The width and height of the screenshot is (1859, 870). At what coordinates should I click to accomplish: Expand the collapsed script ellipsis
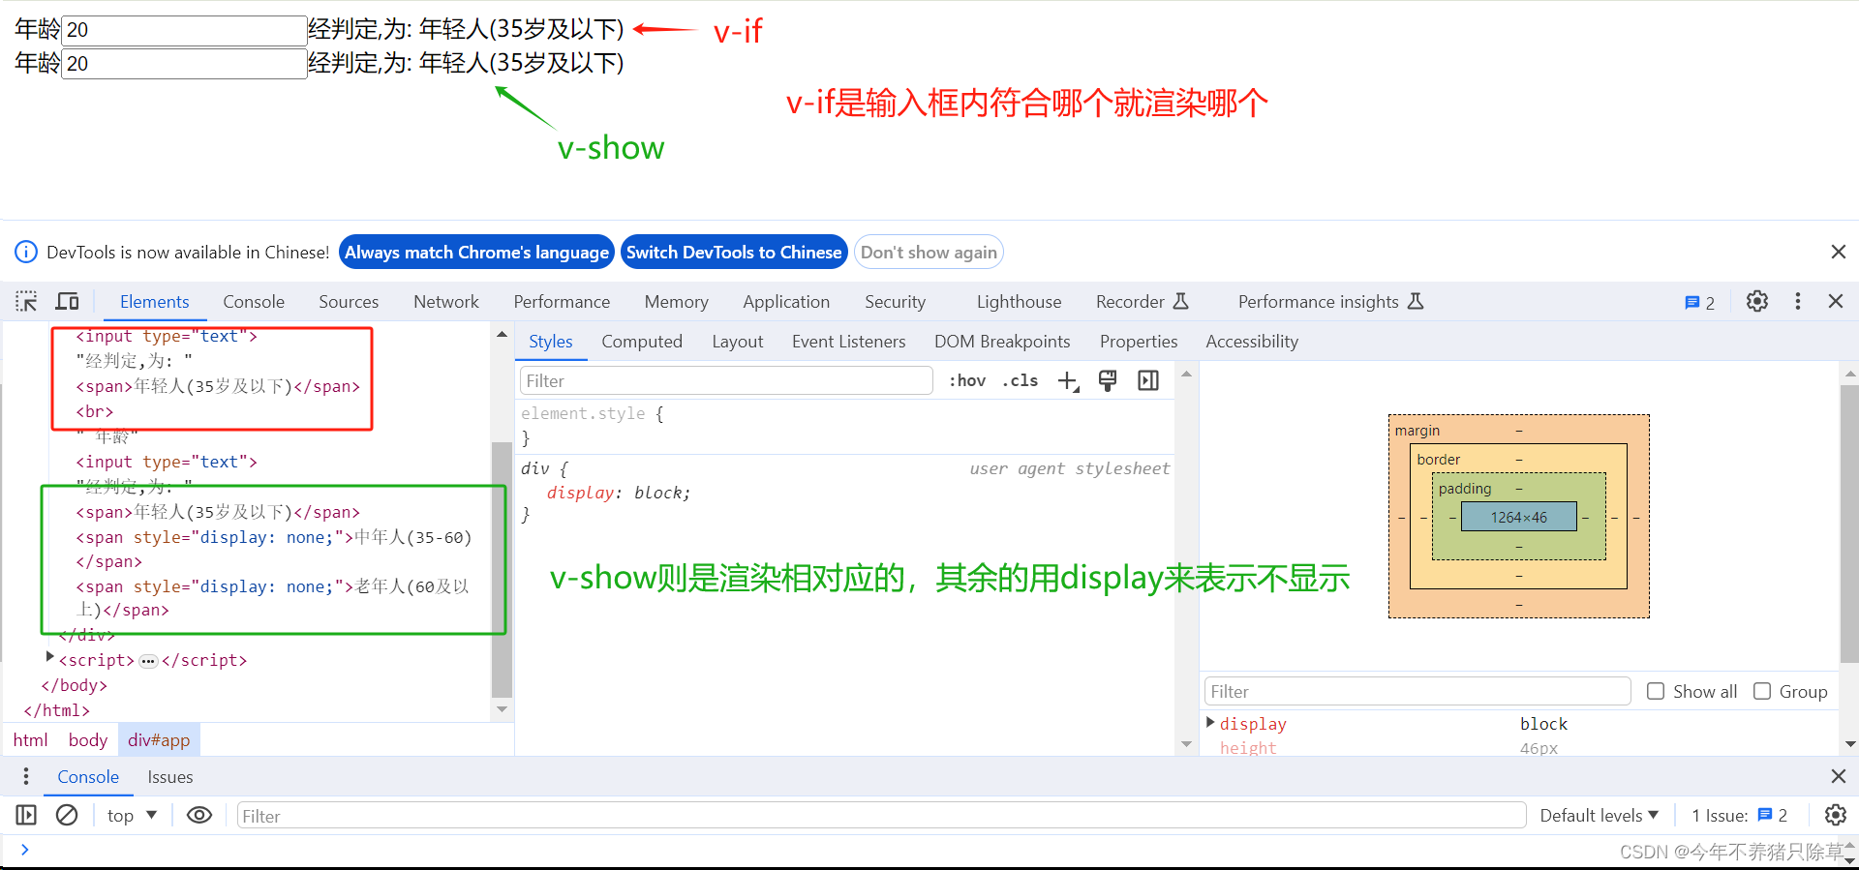(148, 661)
